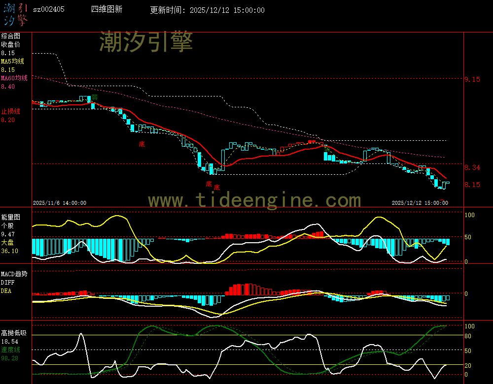493x384 pixels.
Task: Click the yellow 大盘 legend label
Action: click(7, 243)
